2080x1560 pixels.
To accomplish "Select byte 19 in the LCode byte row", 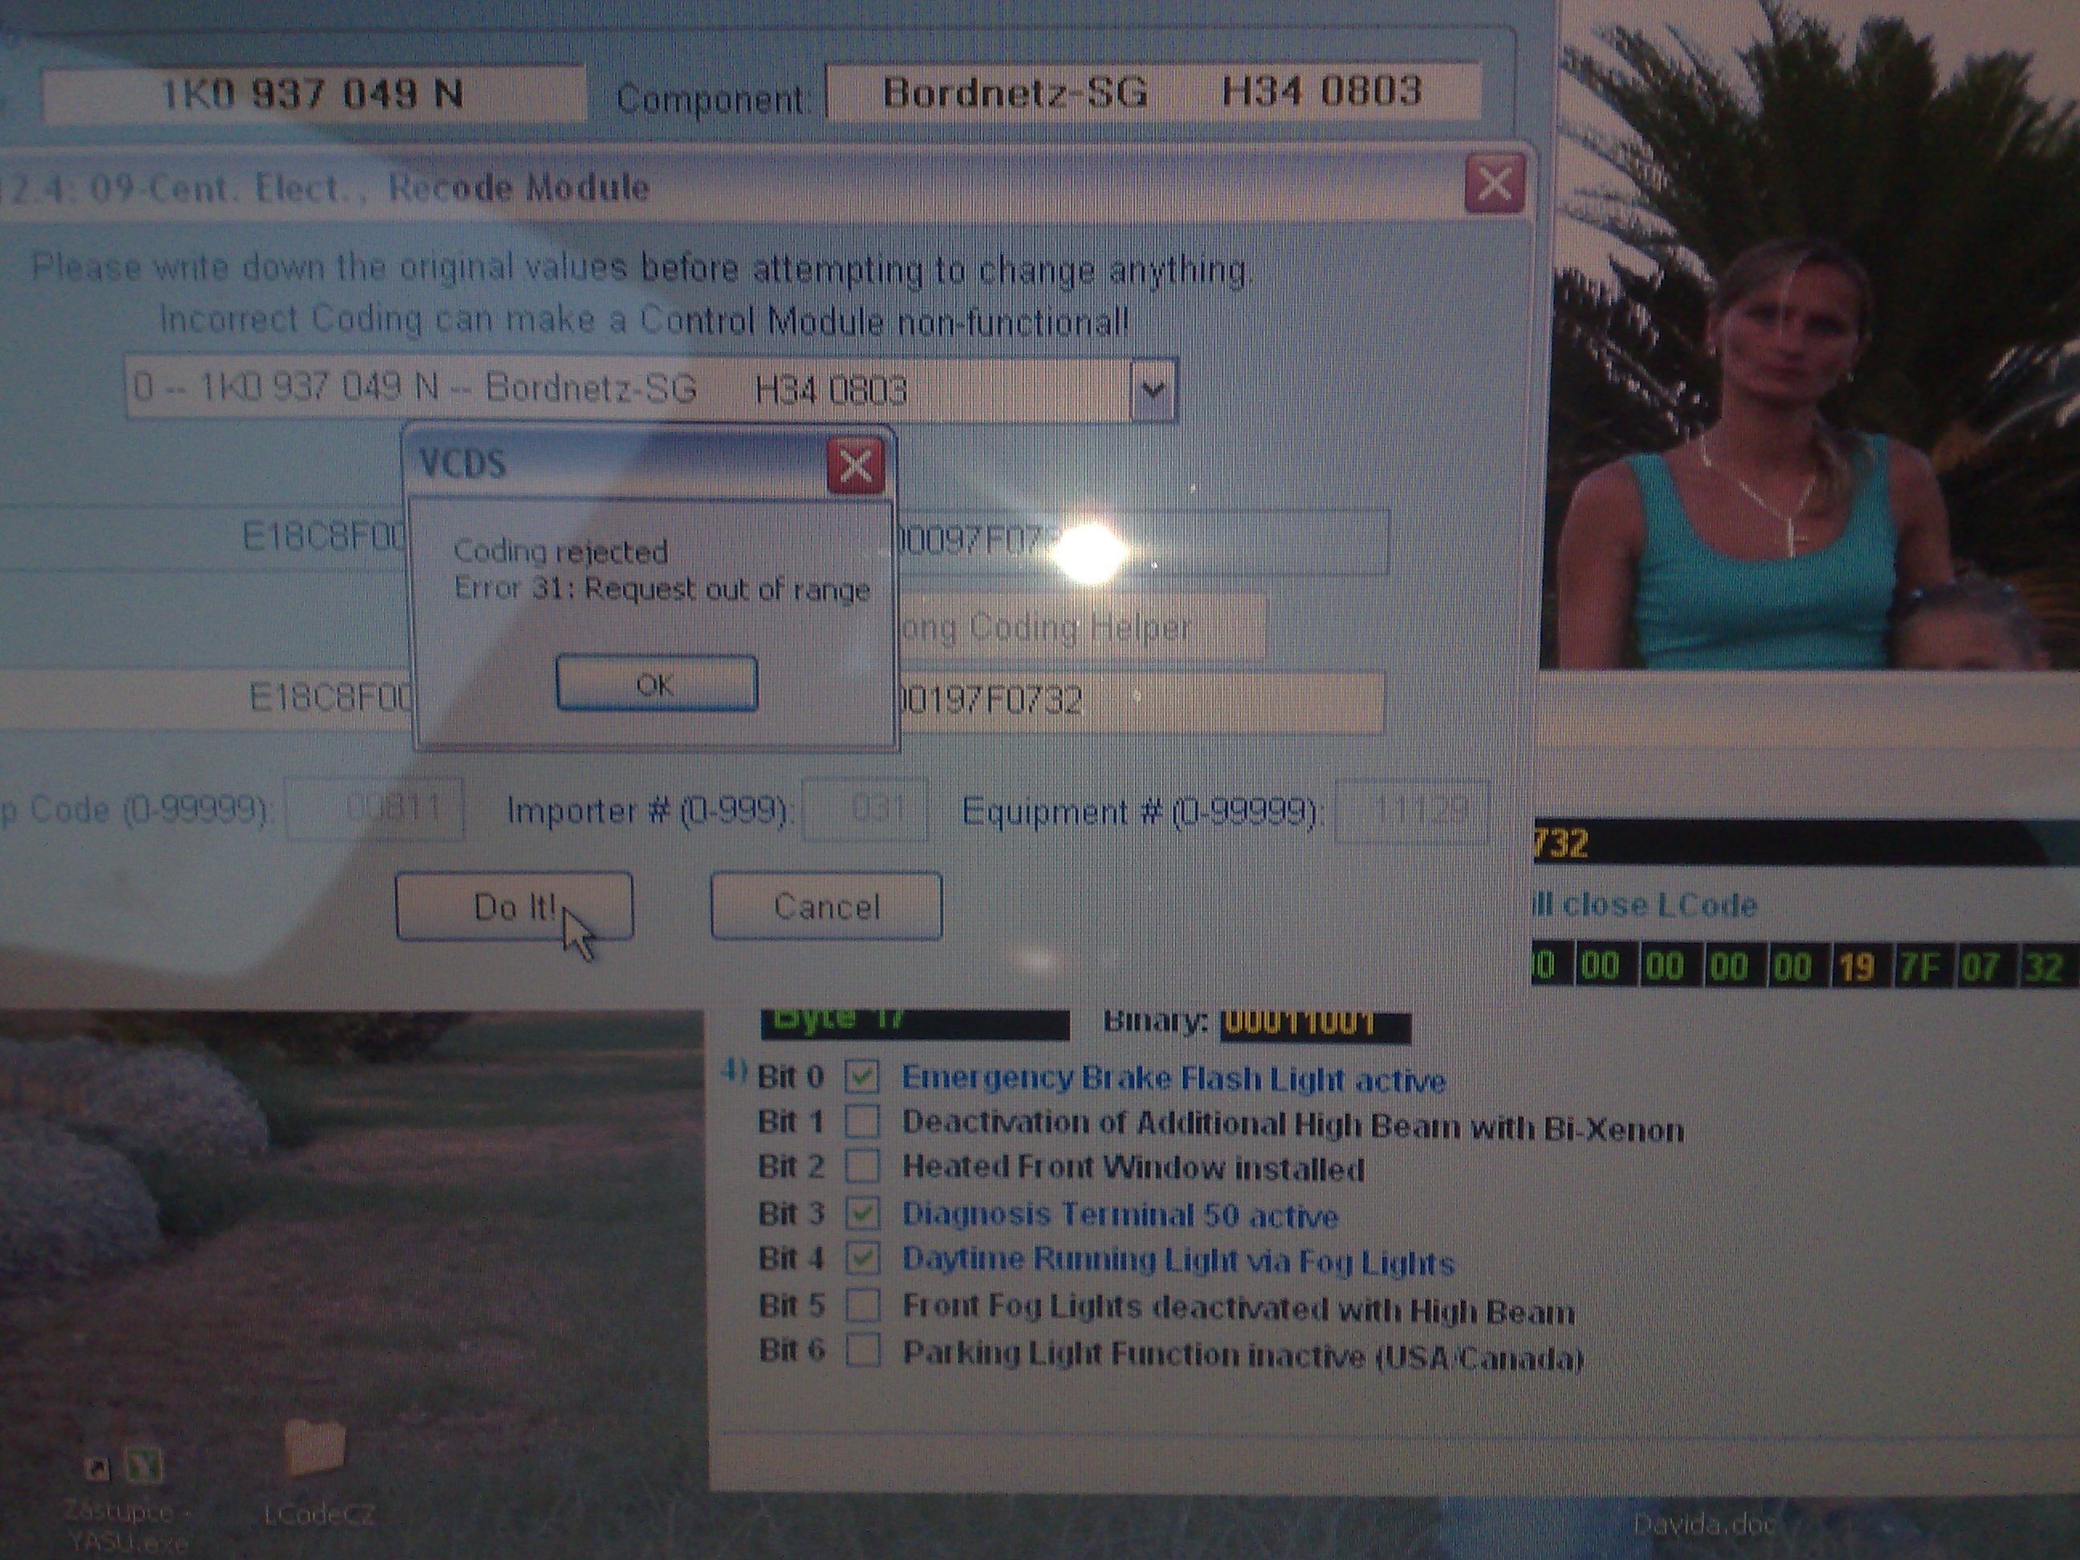I will pos(1856,968).
